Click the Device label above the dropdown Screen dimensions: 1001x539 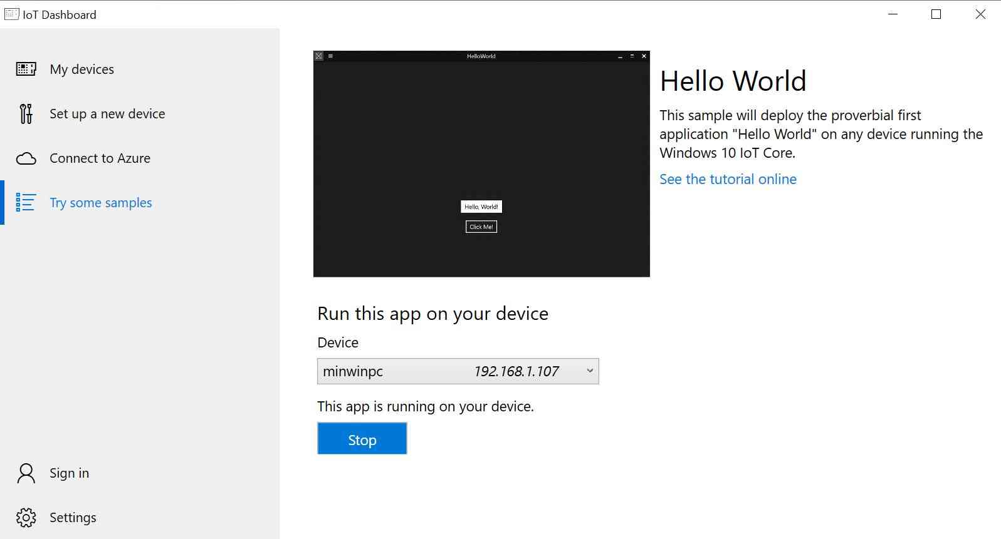pyautogui.click(x=338, y=342)
